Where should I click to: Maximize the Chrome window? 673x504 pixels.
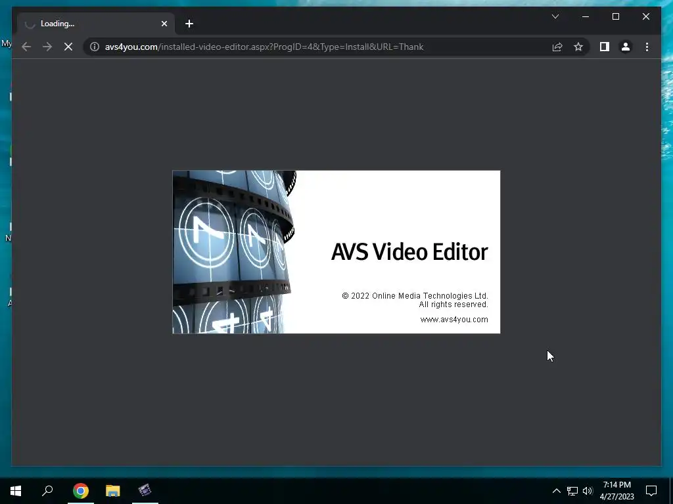point(615,16)
